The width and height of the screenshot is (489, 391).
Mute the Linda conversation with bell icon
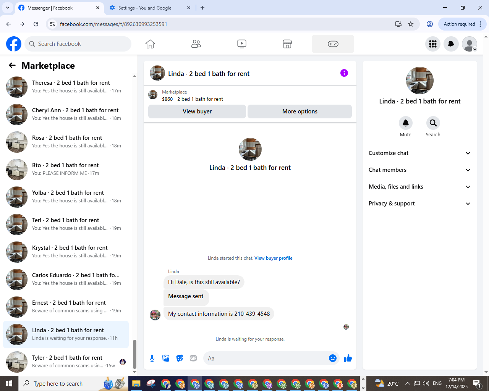coord(406,123)
